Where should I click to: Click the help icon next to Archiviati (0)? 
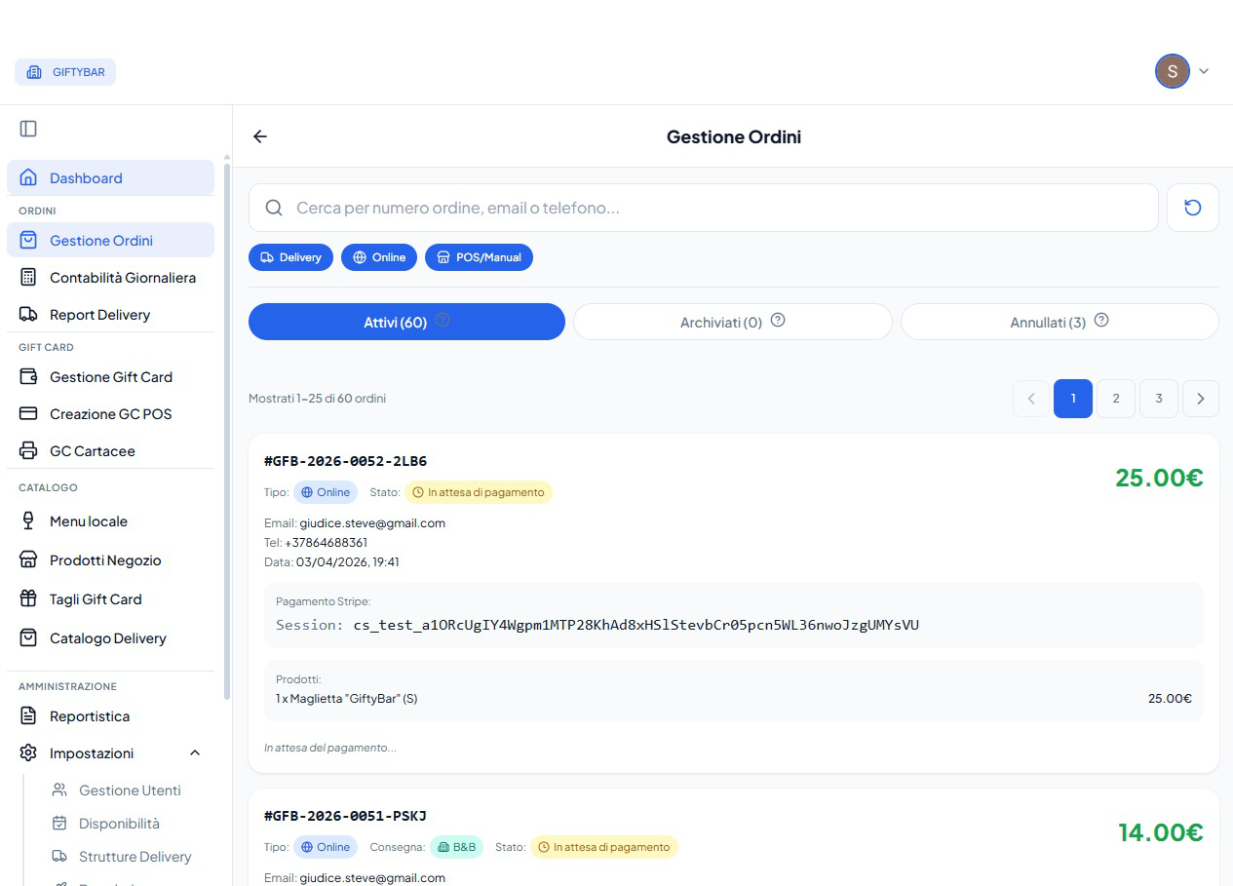pyautogui.click(x=778, y=320)
